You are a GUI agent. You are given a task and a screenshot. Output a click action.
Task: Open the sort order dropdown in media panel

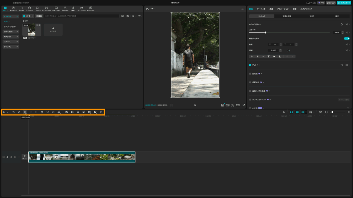[x=134, y=16]
